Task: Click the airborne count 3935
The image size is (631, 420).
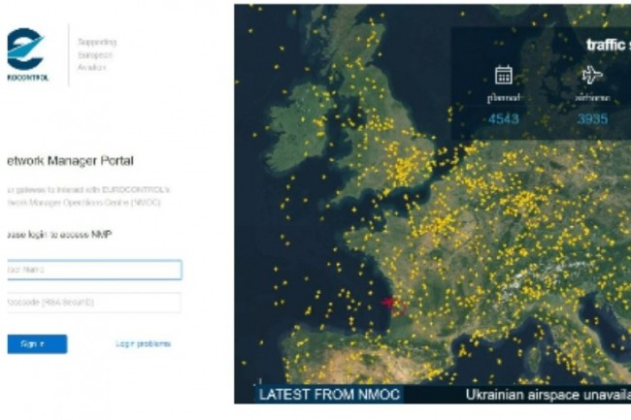Action: (x=592, y=119)
